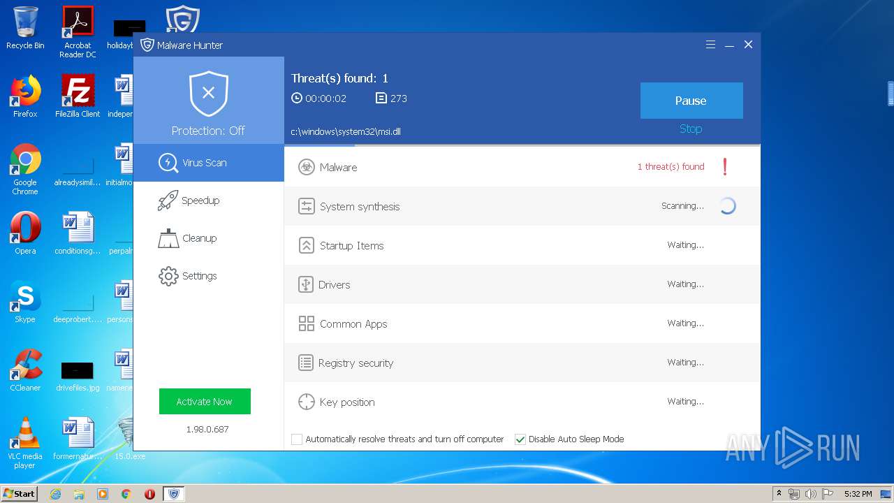Open the hamburger menu in title bar
The image size is (894, 503).
[710, 44]
